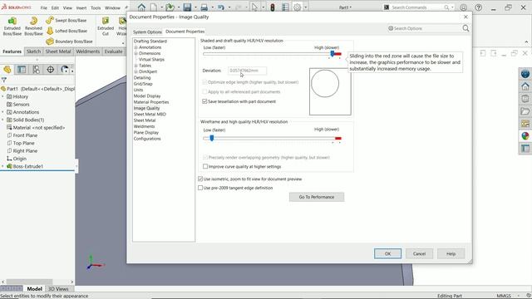
Task: Click the Home icon in the top toolbar
Action: point(141,7)
